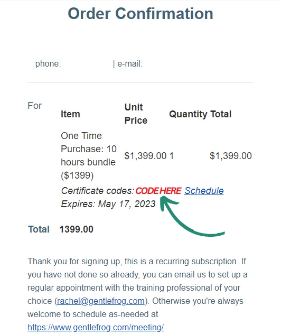Click the 10 hours bundle item description
Image resolution: width=281 pixels, height=334 pixels.
89,155
